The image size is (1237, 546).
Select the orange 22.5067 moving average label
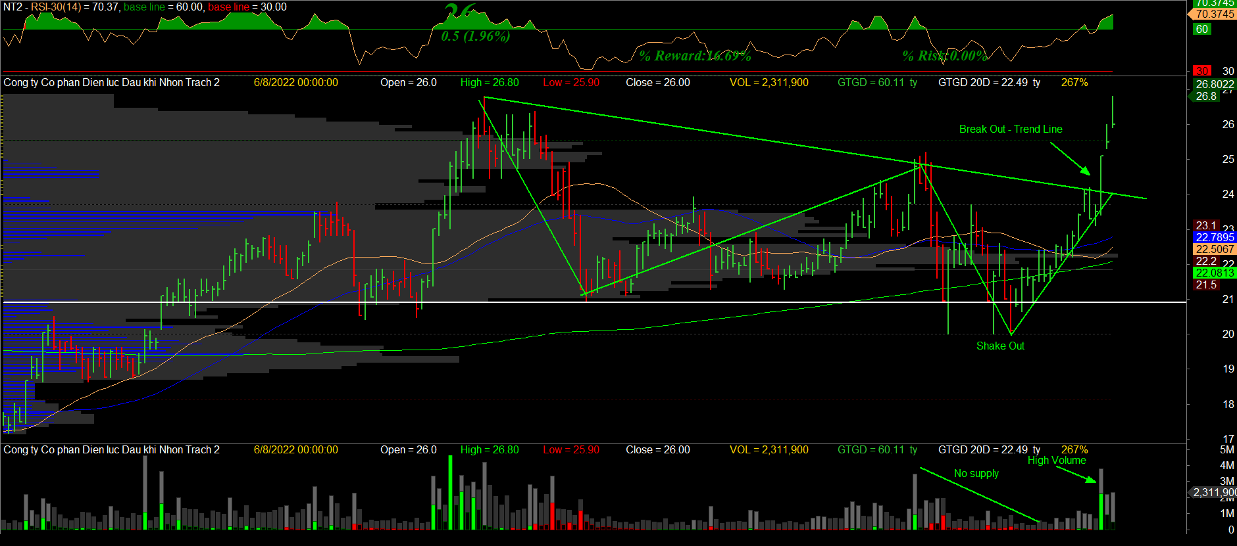1215,249
